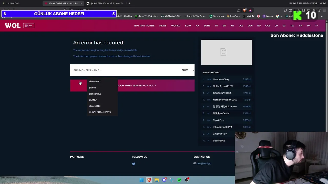The height and width of the screenshot is (184, 328).
Task: Click the broken ad image placeholder
Action: click(227, 52)
